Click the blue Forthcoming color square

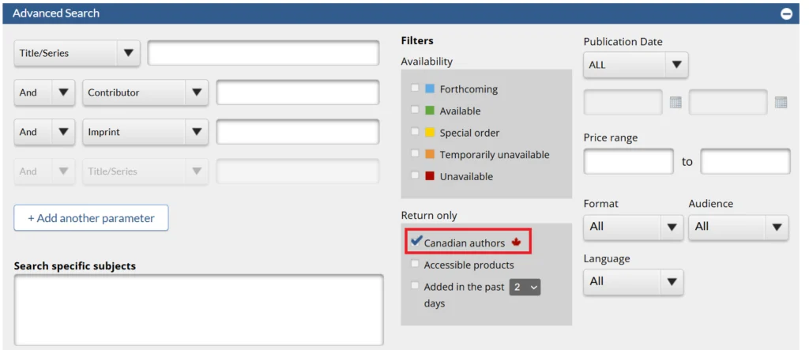(x=429, y=88)
